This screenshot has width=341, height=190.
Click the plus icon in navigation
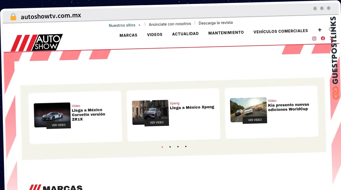click(x=320, y=30)
